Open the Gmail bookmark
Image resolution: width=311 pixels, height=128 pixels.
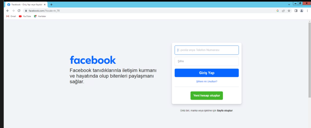[11, 16]
